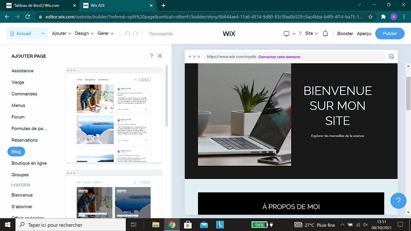Open the Chrome profile avatar
This screenshot has width=411, height=231.
point(393,17)
